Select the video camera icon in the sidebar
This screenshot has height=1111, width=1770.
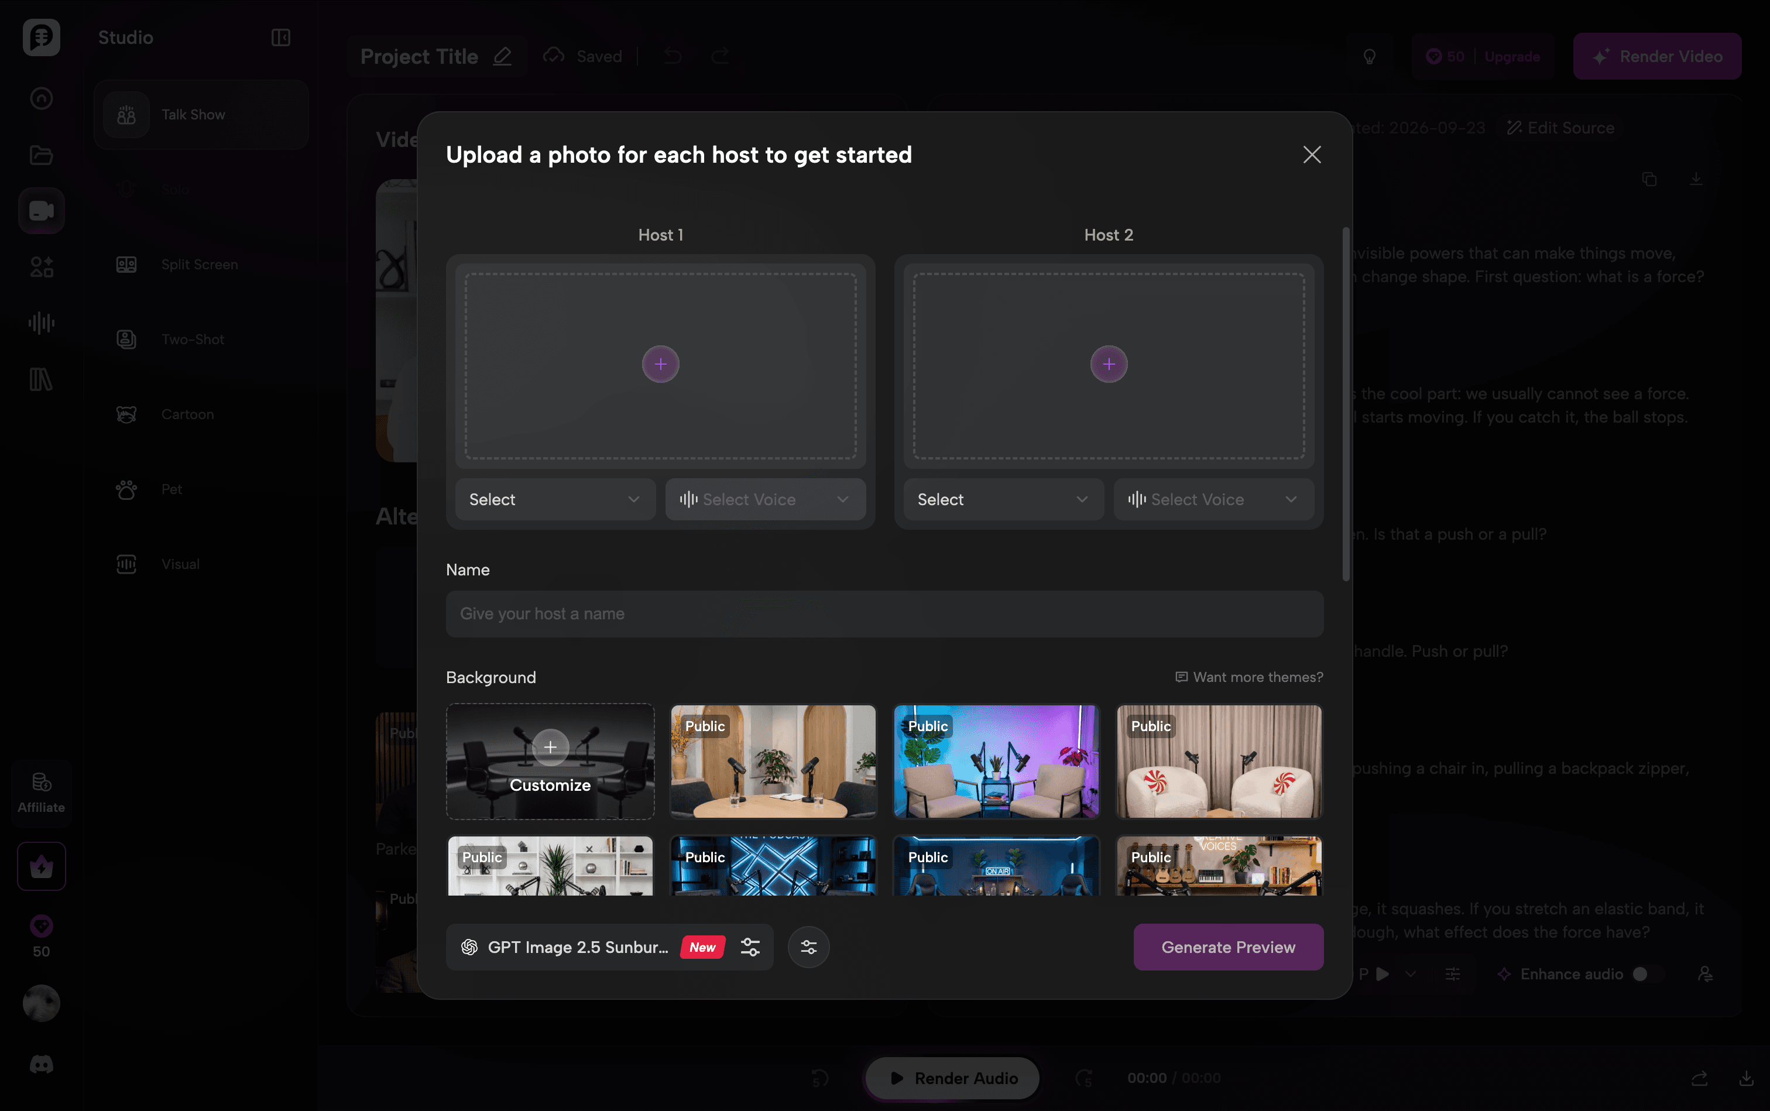click(41, 211)
